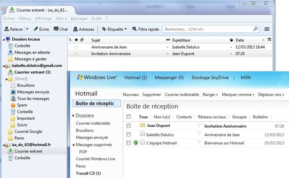This screenshot has height=178, width=289.
Task: Star the Anniversaire de Jean message
Action: point(76,47)
